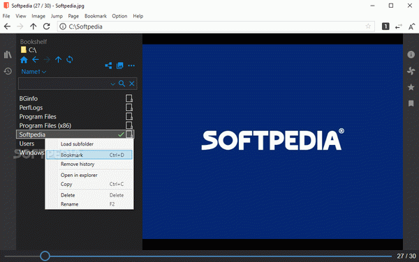This screenshot has width=419, height=262.
Task: Open the file information panel icon
Action: coord(411,54)
